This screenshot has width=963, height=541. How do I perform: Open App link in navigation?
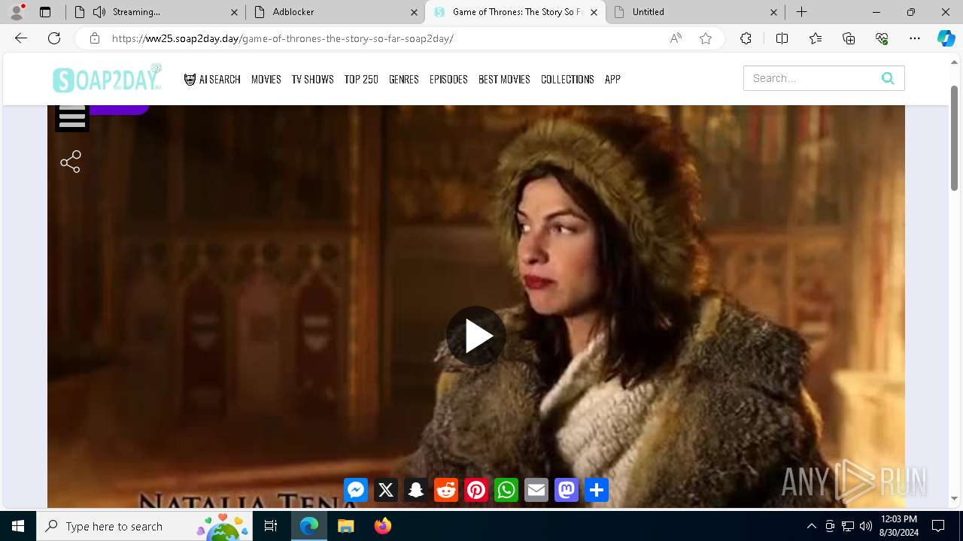[x=612, y=79]
